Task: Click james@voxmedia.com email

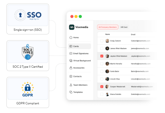Action: tap(140, 48)
